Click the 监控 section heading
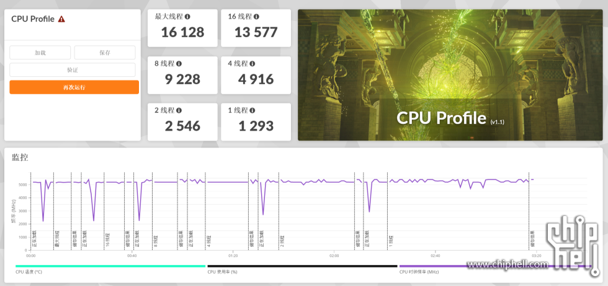Viewport: 608px width, 286px height. click(20, 157)
